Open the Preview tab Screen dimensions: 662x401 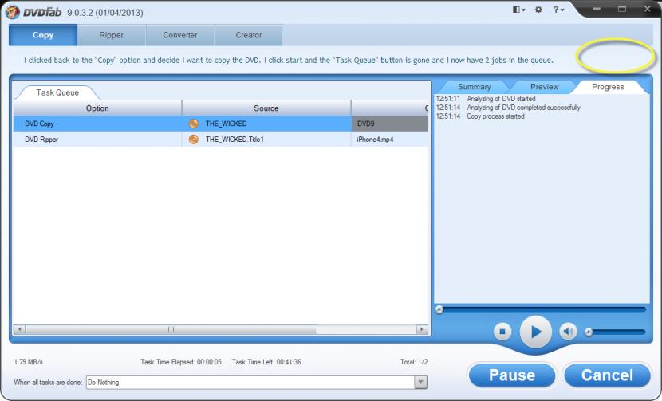pos(544,87)
